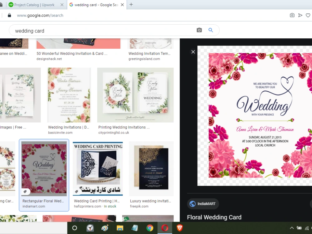Click the Wi-Fi network tray icon
The image size is (312, 234).
click(307, 228)
